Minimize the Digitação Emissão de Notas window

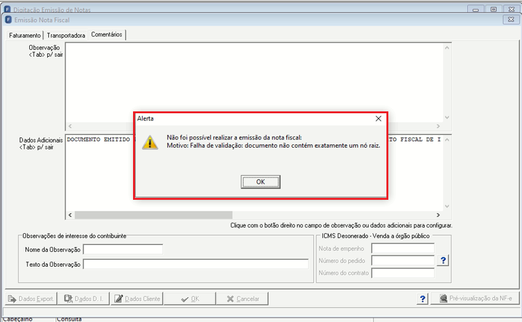pos(476,10)
